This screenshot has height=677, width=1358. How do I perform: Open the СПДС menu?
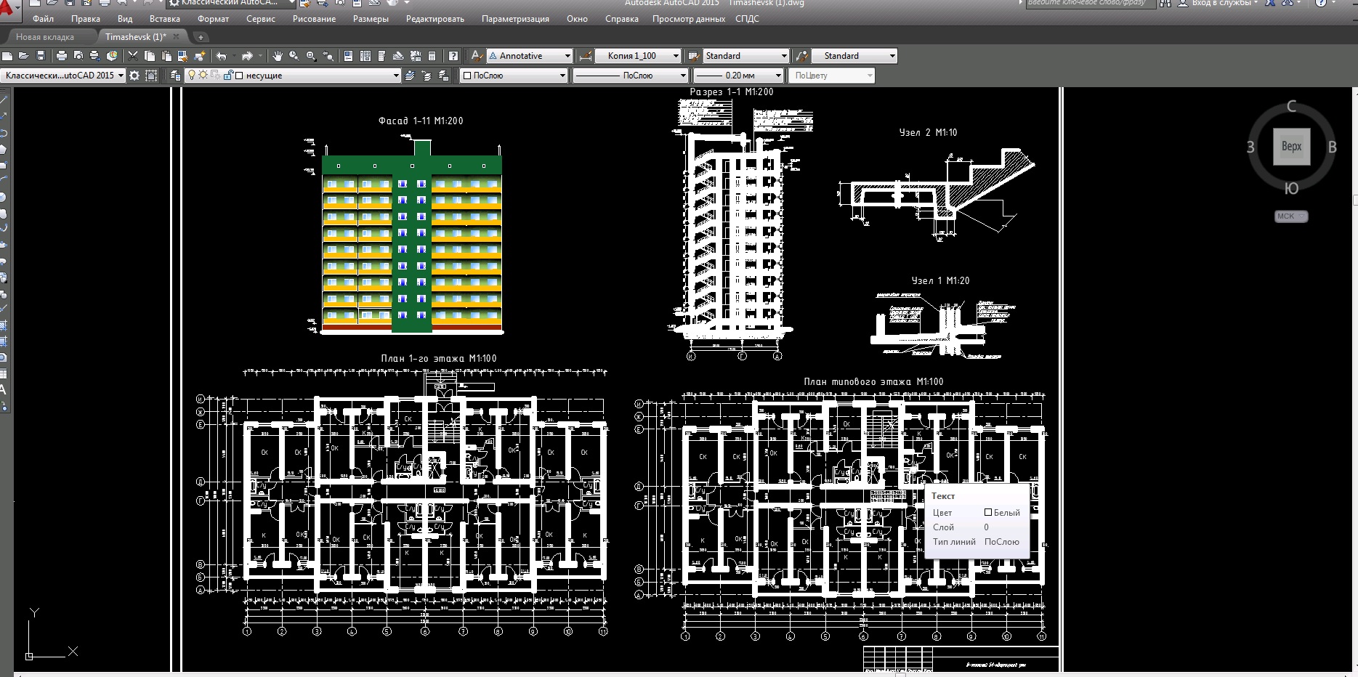coord(747,19)
